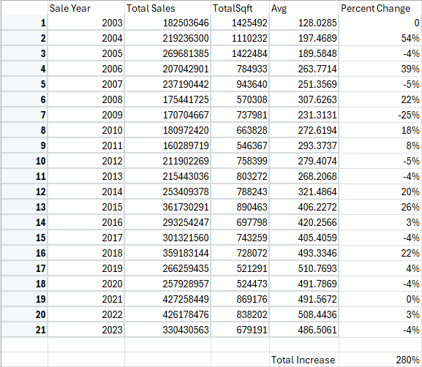Click the Avg value 510.7693
Screen dimensions: 422x367
click(304, 268)
